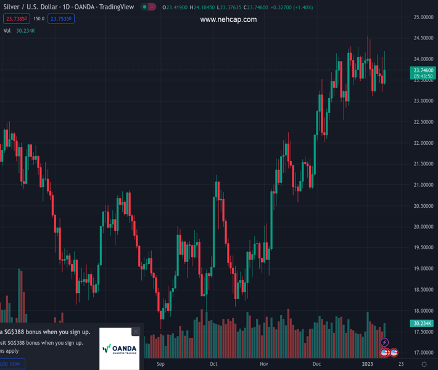The width and height of the screenshot is (438, 370).
Task: Click the leftmost US flag economic event icon
Action: [x=384, y=352]
